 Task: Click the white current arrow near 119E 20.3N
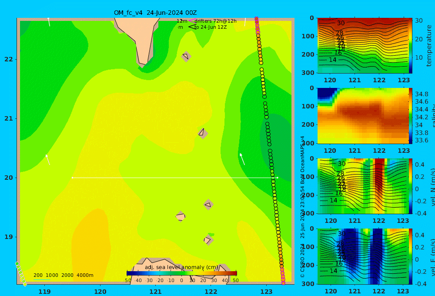48,160
